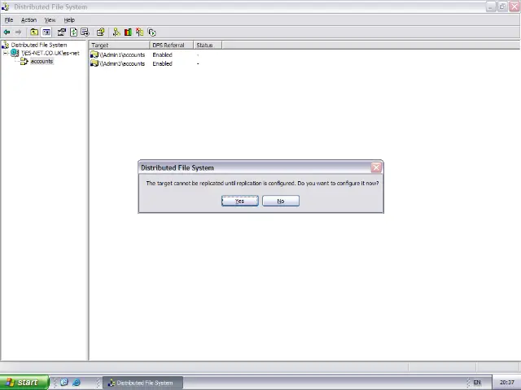
Task: Open the File menu
Action: pos(9,19)
